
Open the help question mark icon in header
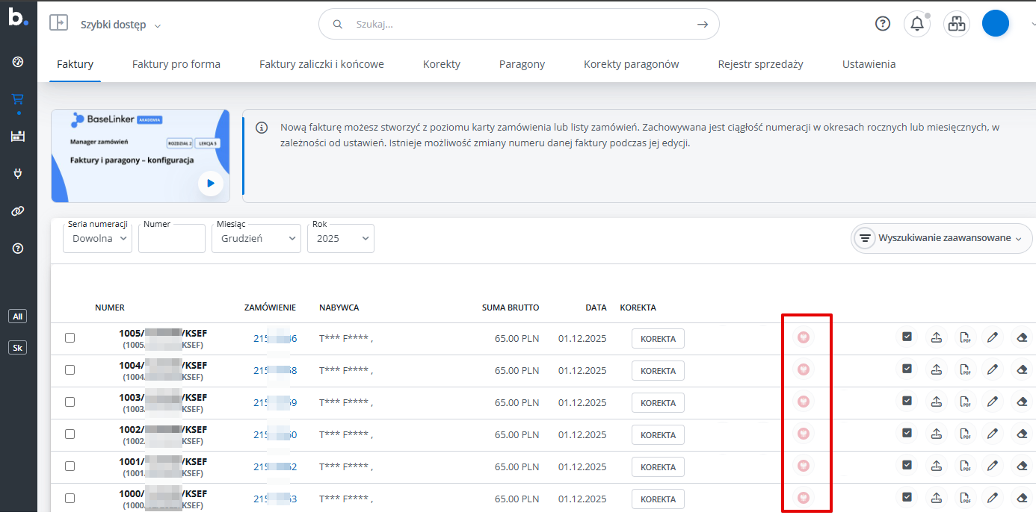[883, 24]
